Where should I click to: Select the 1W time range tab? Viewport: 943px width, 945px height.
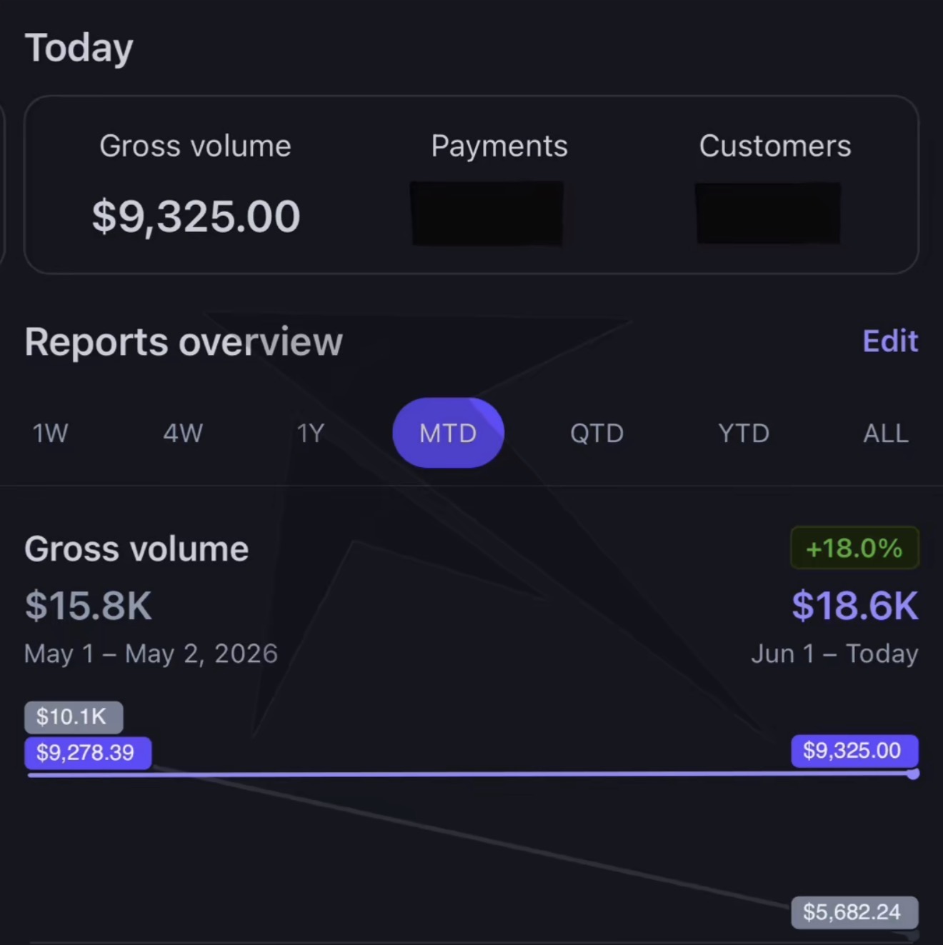(x=50, y=433)
